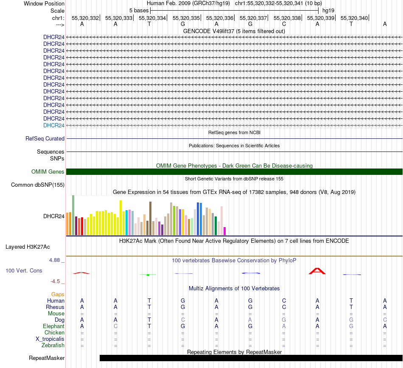The width and height of the screenshot is (403, 368).
Task: Click the black RepeatMasker element bar
Action: click(x=251, y=358)
